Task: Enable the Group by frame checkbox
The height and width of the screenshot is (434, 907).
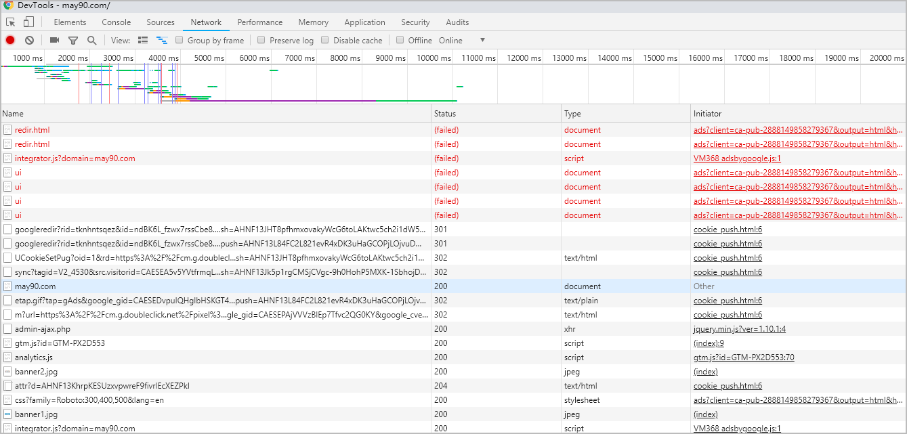Action: [180, 40]
